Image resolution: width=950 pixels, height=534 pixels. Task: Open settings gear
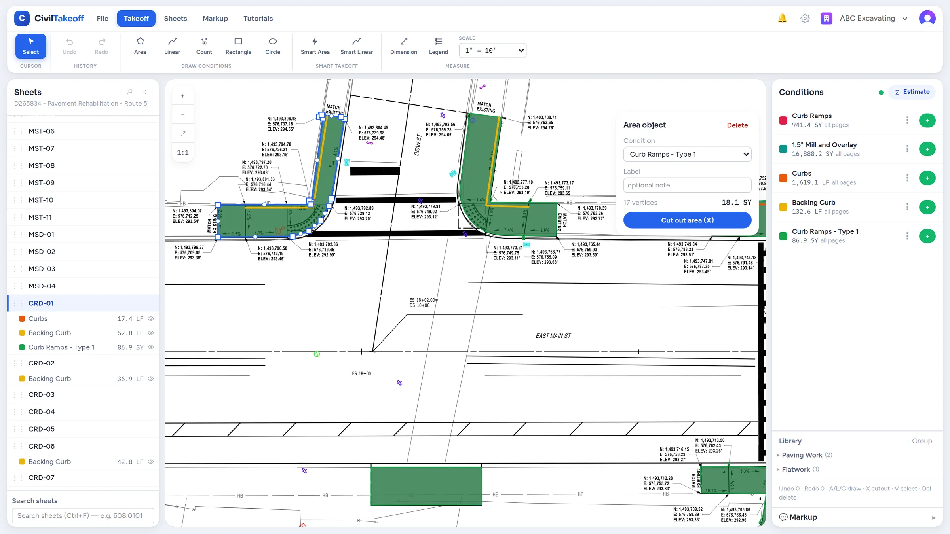coord(805,18)
